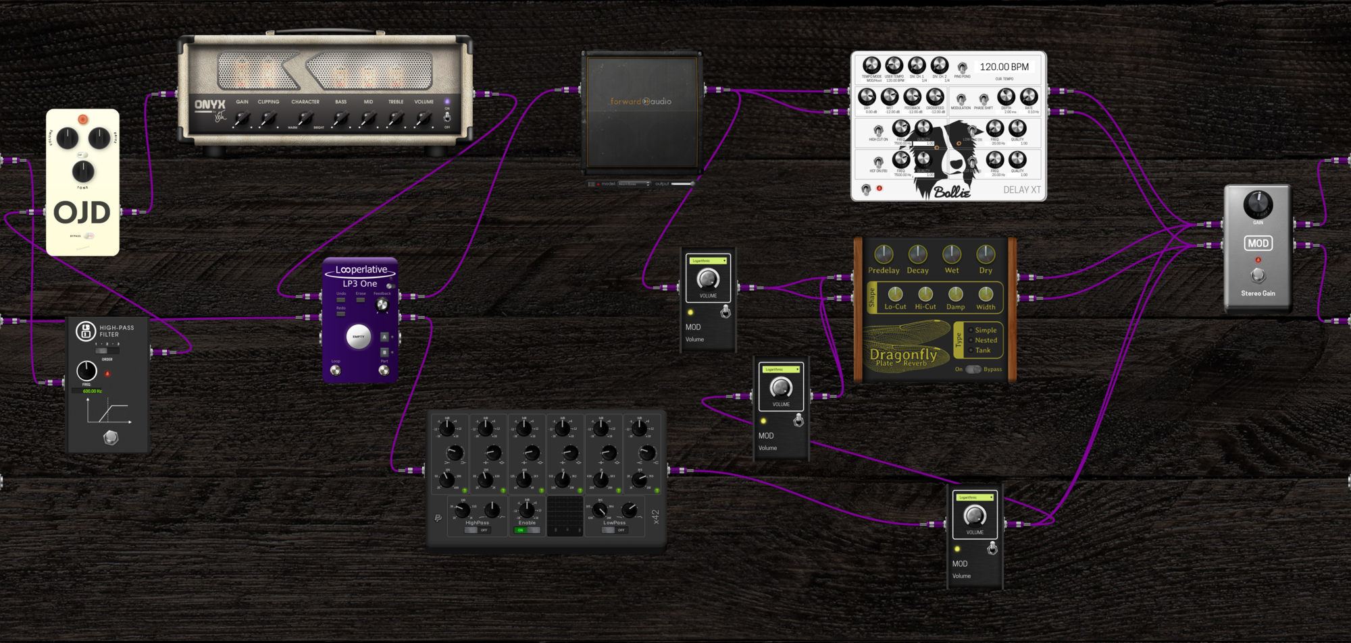Click the Stereo Gain pedal footswitch
This screenshot has height=643, width=1351.
[x=1258, y=275]
